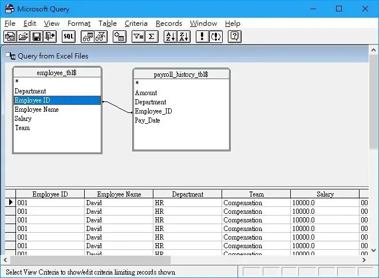Click the first row selector with arrow
The image size is (379, 278).
[10, 202]
